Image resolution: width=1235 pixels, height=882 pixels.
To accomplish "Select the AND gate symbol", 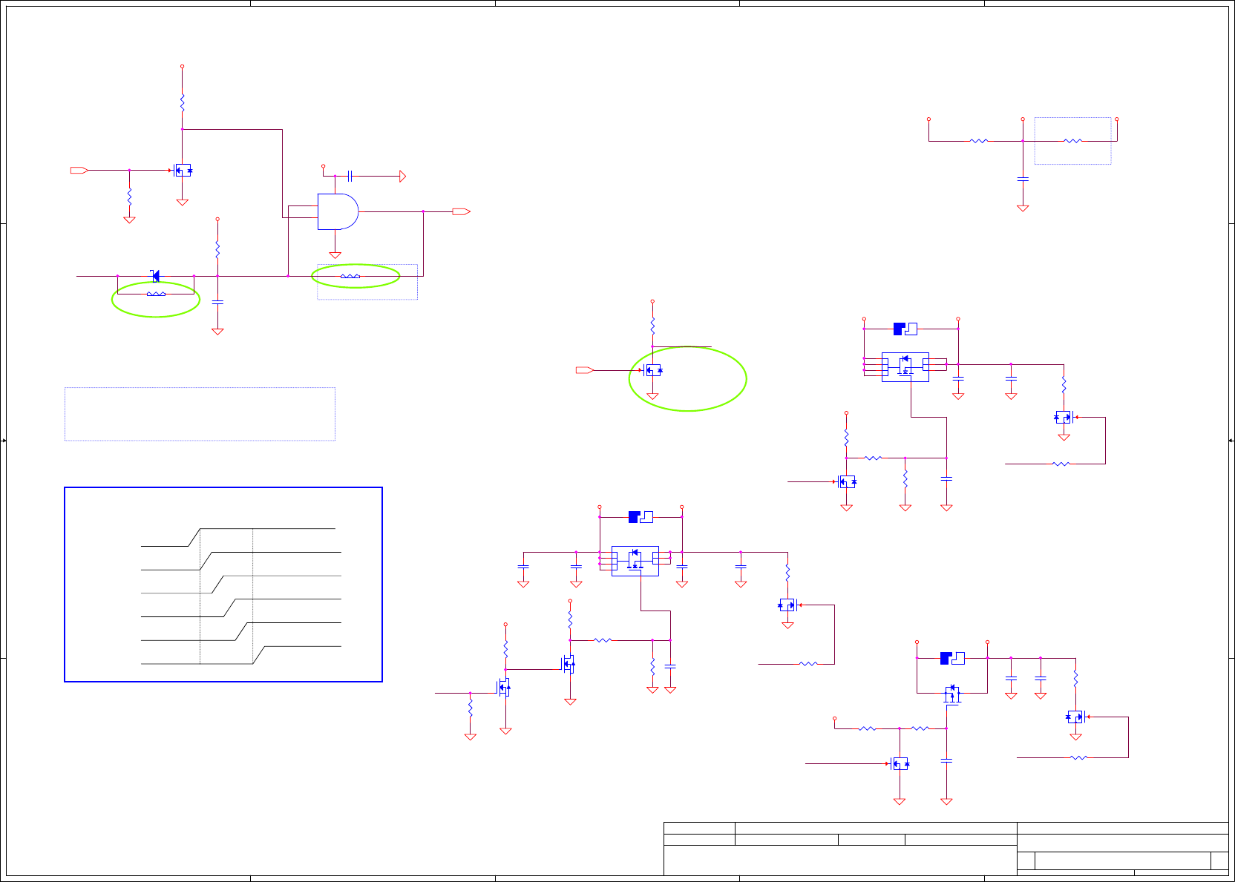I will point(338,211).
